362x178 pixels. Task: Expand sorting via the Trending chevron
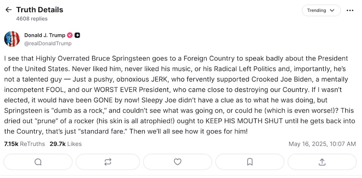pyautogui.click(x=332, y=10)
